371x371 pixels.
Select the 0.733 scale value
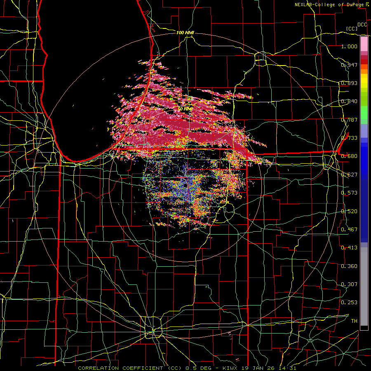click(349, 138)
